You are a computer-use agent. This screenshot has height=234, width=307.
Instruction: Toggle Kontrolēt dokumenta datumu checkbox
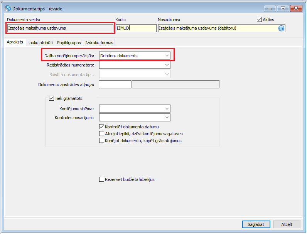(x=101, y=127)
